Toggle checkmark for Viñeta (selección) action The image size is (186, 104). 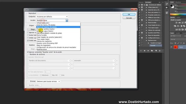coord(139,7)
